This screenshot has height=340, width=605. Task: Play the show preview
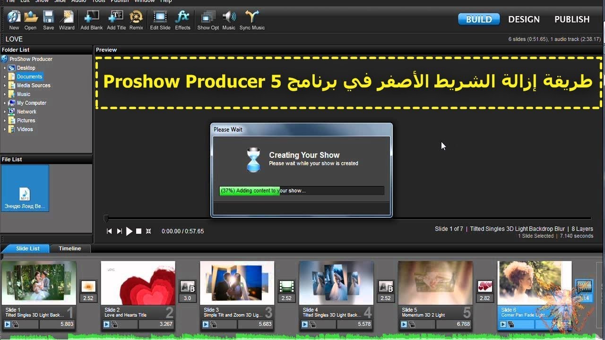[129, 231]
